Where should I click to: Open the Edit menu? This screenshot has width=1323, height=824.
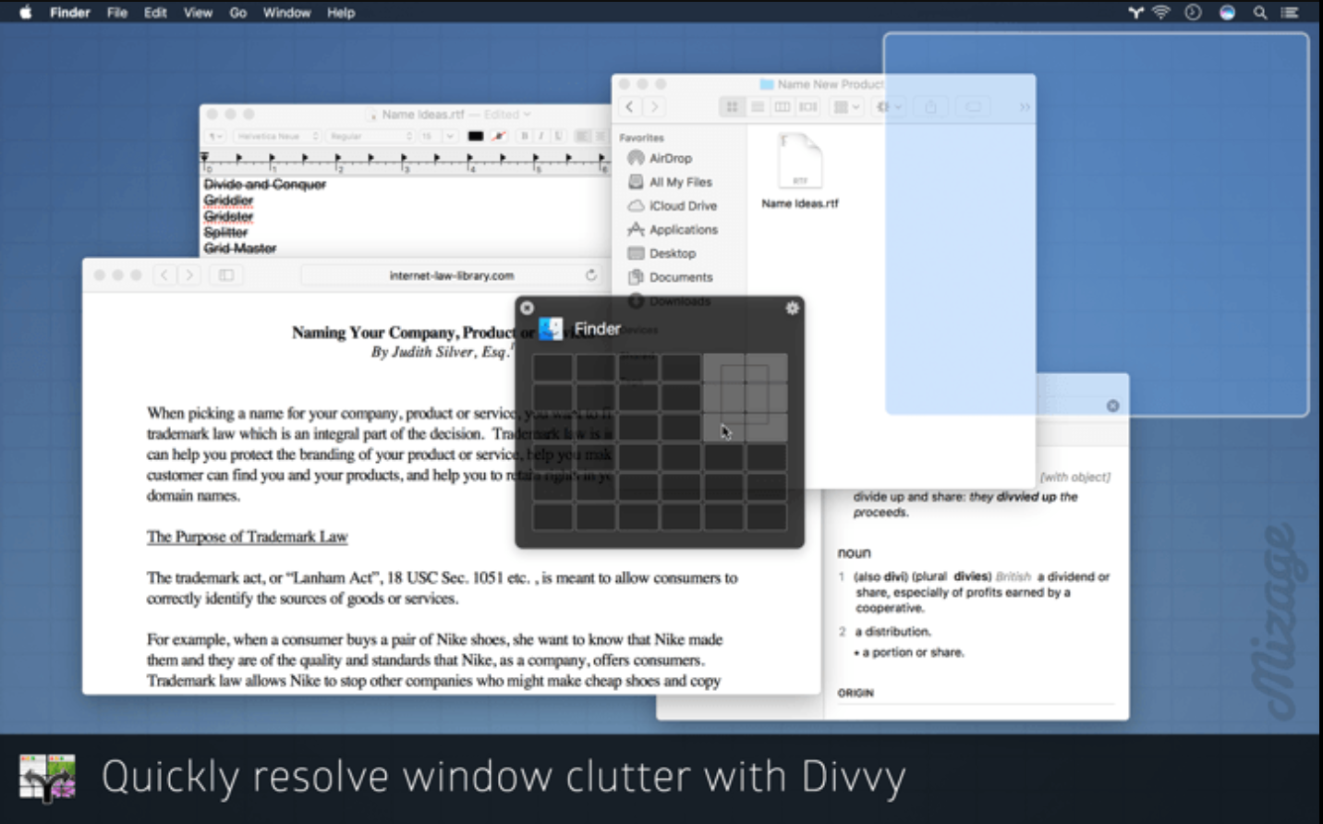[155, 12]
